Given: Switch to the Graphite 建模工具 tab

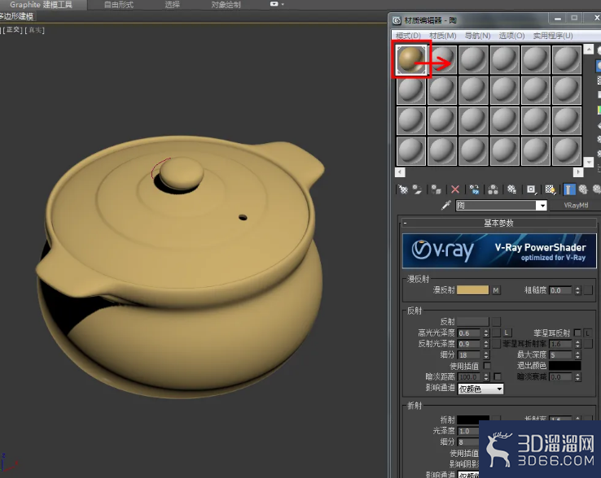Looking at the screenshot, I should 41,5.
